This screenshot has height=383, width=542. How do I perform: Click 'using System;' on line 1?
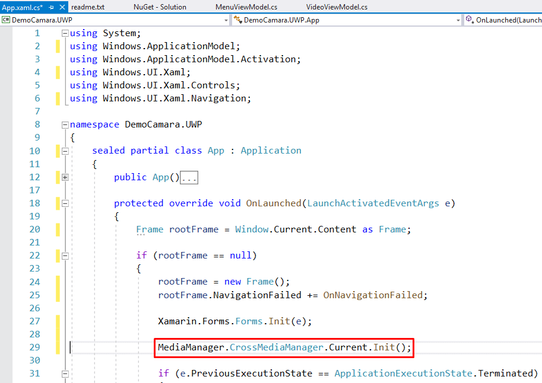[106, 33]
